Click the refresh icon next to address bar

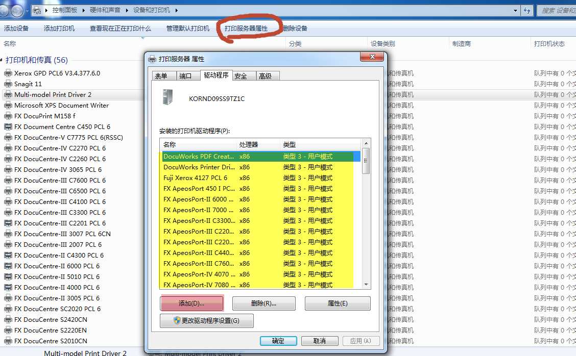coord(527,10)
